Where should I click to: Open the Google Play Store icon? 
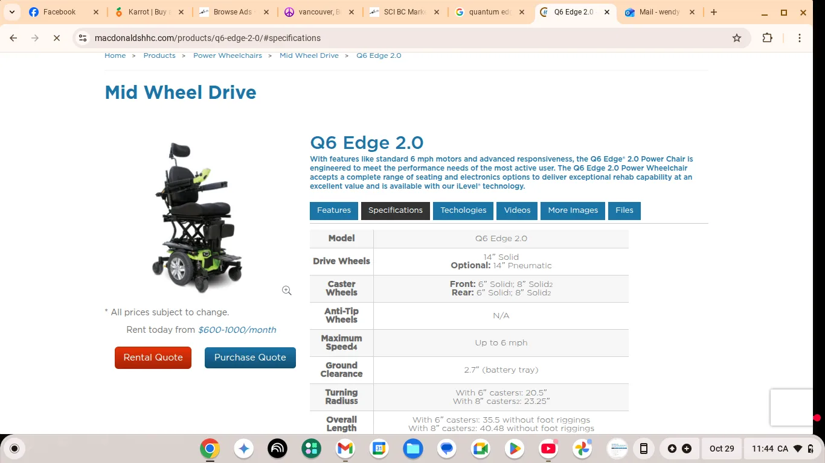pyautogui.click(x=514, y=449)
